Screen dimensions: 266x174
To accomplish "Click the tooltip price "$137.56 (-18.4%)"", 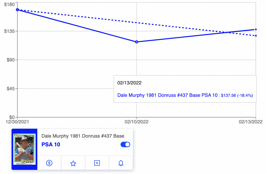I will point(237,95).
